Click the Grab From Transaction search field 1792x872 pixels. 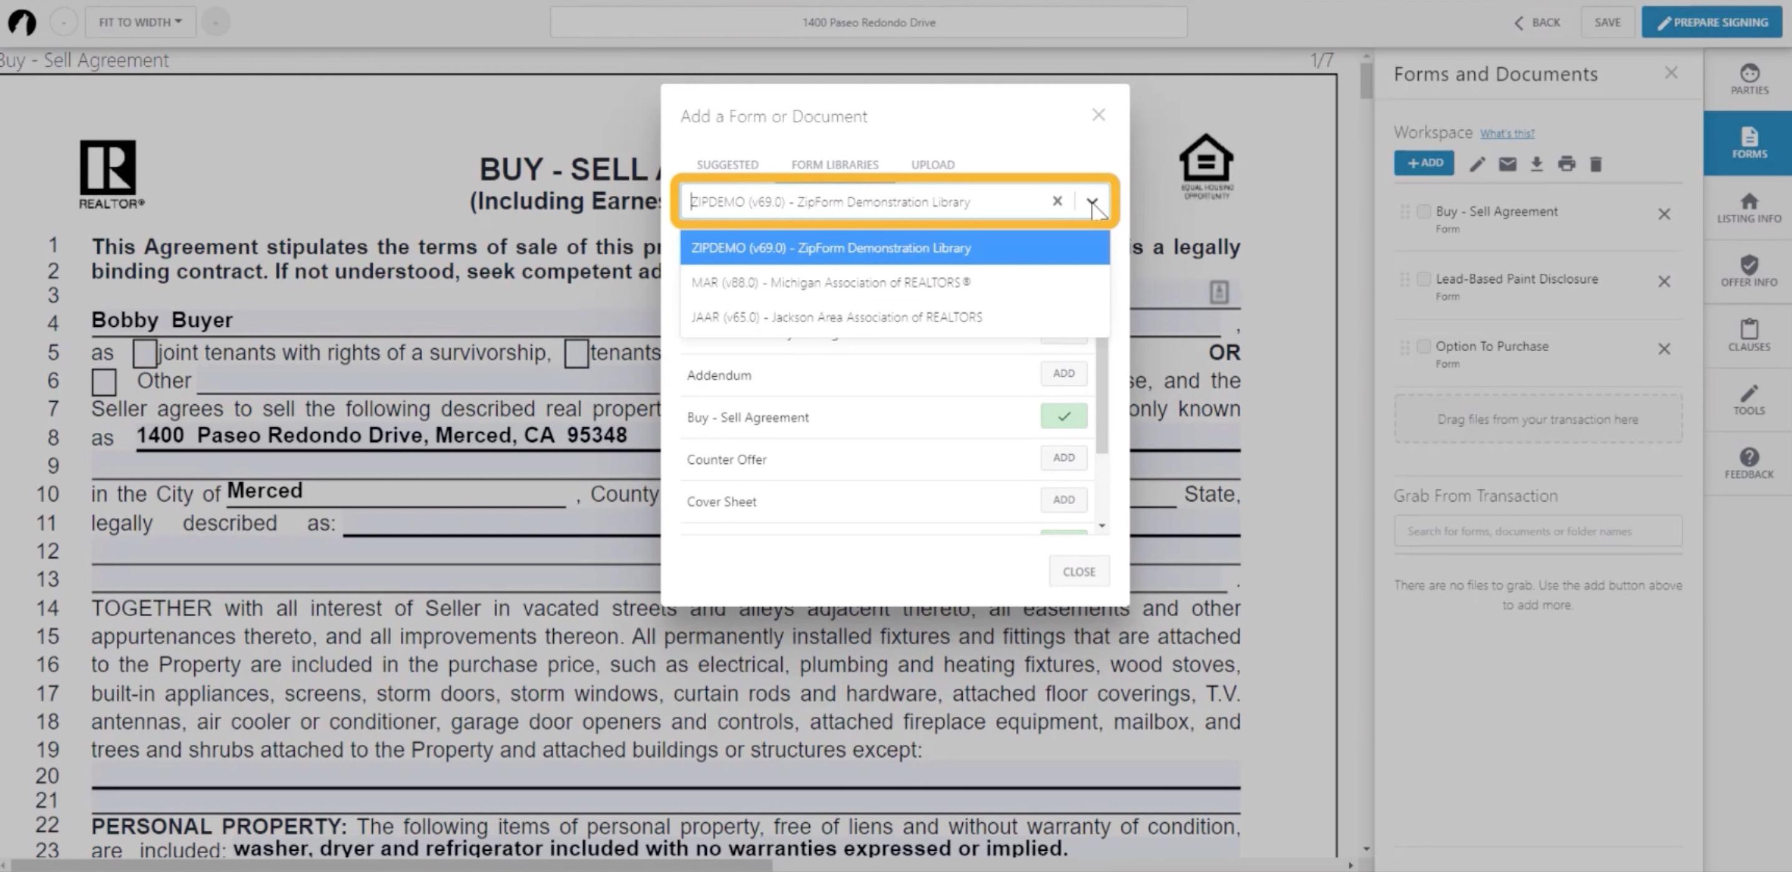[1537, 531]
